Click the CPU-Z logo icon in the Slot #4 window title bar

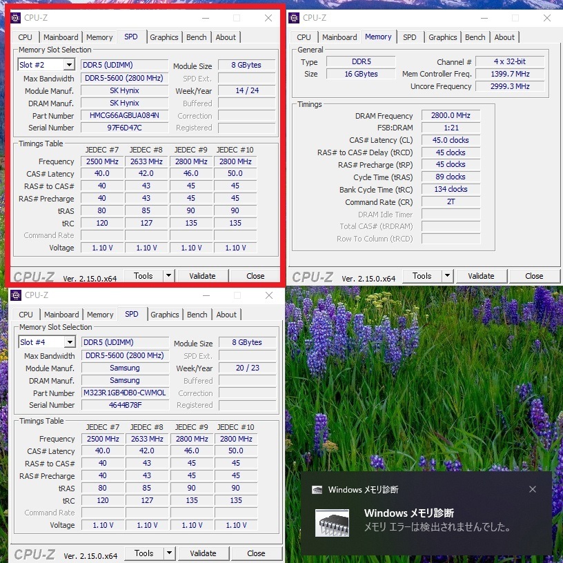tap(16, 295)
